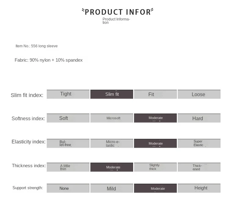Select Soft in the softness index
The height and width of the screenshot is (198, 229).
pos(68,118)
